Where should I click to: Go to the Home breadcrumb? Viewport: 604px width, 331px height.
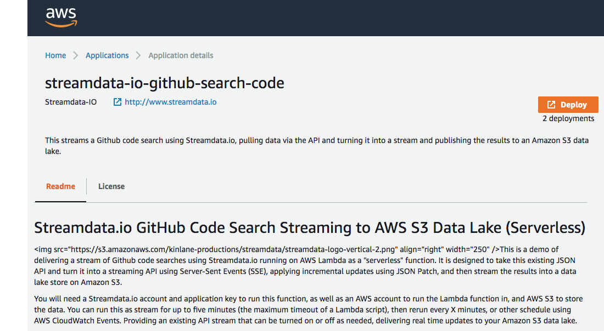pyautogui.click(x=55, y=55)
